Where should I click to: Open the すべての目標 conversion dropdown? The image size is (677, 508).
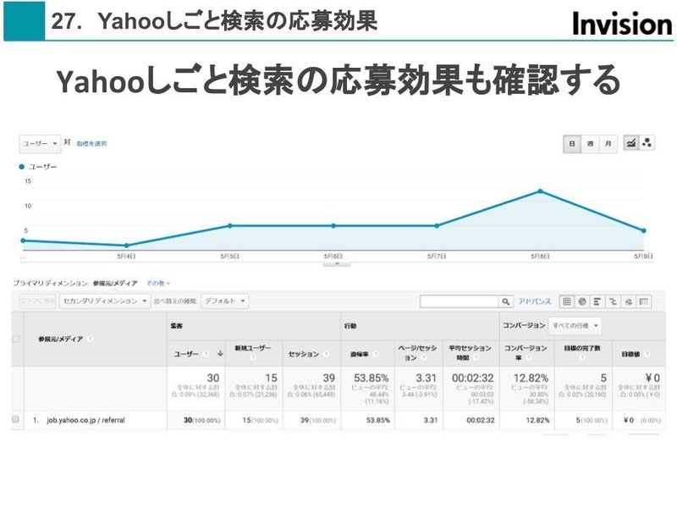click(575, 325)
